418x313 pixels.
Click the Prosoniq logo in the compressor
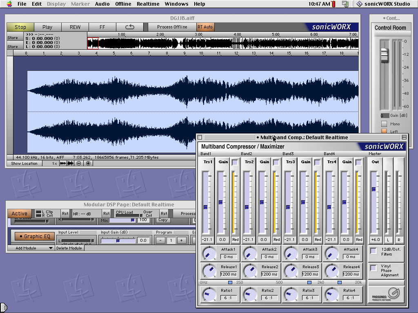[x=386, y=295]
